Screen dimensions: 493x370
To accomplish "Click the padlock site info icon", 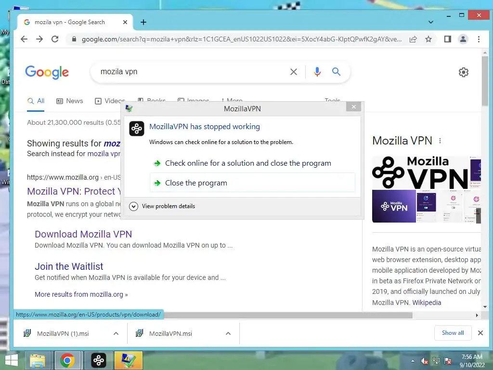I will point(74,39).
